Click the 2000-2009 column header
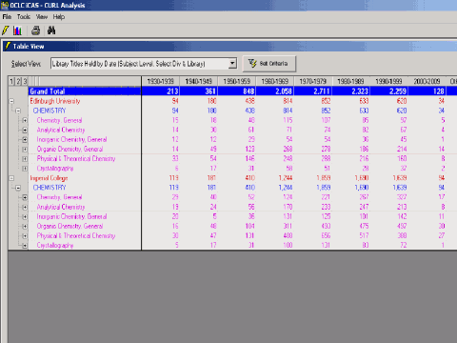The image size is (457, 343). pyautogui.click(x=427, y=81)
